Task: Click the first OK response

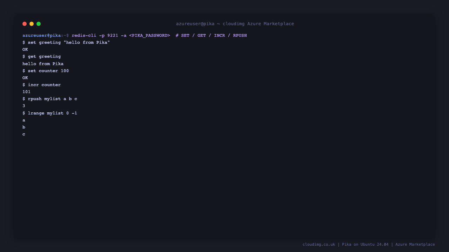Action: point(25,50)
